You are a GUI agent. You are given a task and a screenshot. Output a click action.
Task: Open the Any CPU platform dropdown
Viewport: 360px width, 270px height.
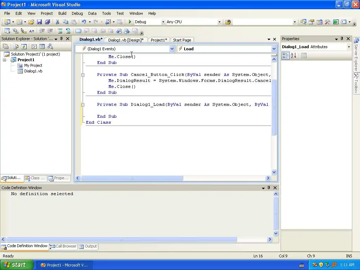click(219, 22)
